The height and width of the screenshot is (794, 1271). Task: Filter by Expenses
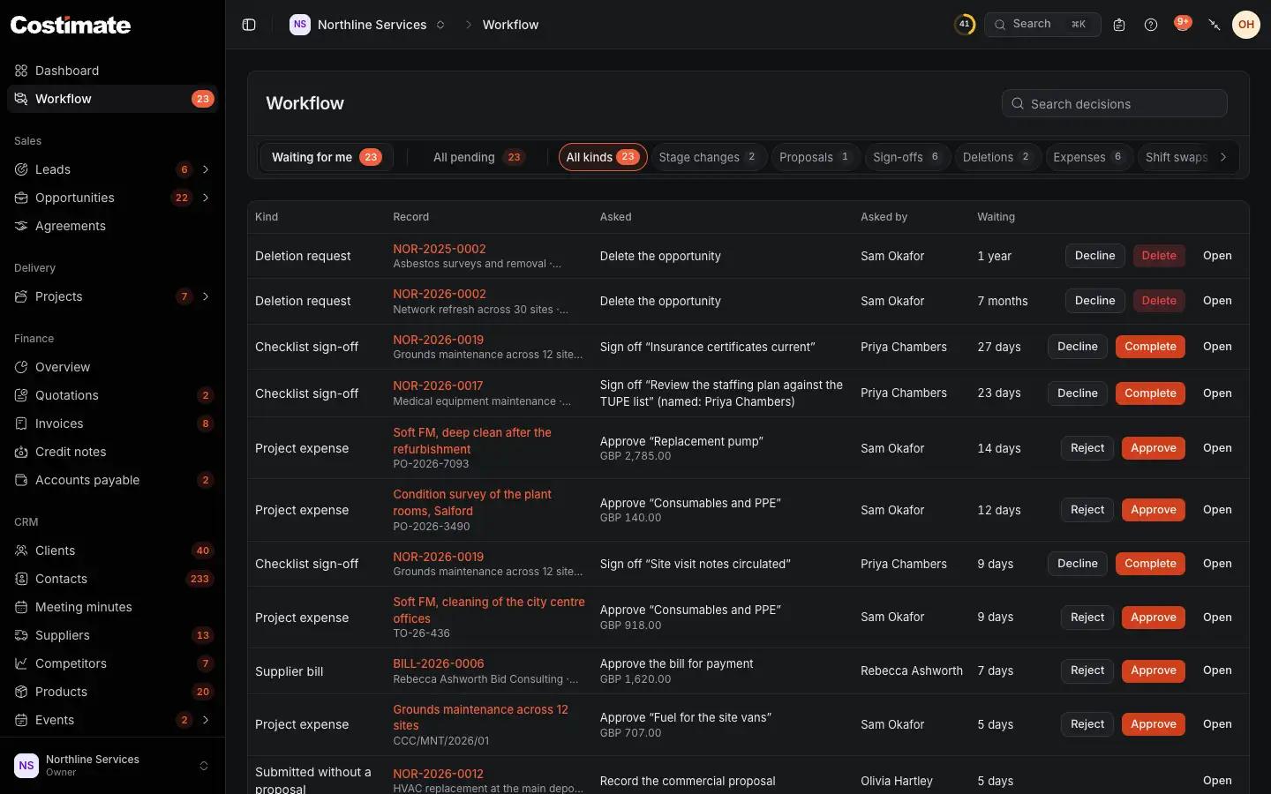(x=1088, y=157)
